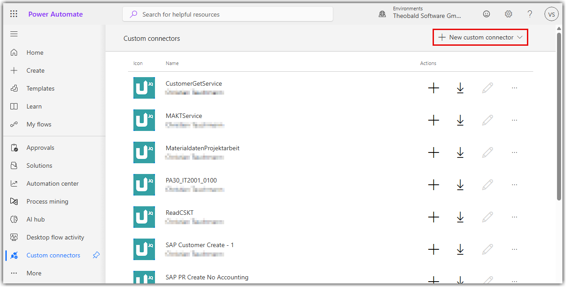Click the PA30_IT2001_0100 connector name
This screenshot has height=287, width=566.
pos(191,180)
